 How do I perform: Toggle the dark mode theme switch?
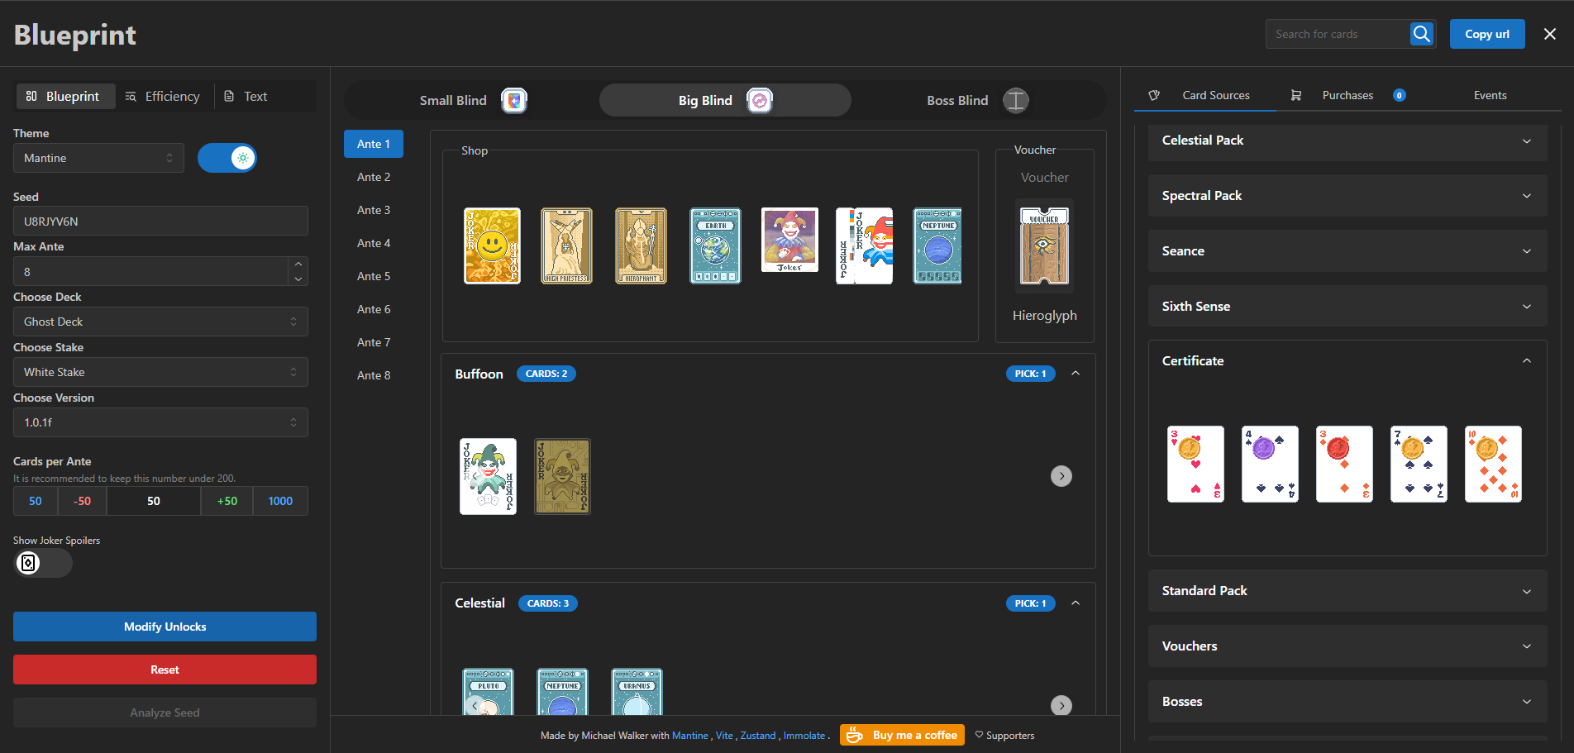point(227,157)
